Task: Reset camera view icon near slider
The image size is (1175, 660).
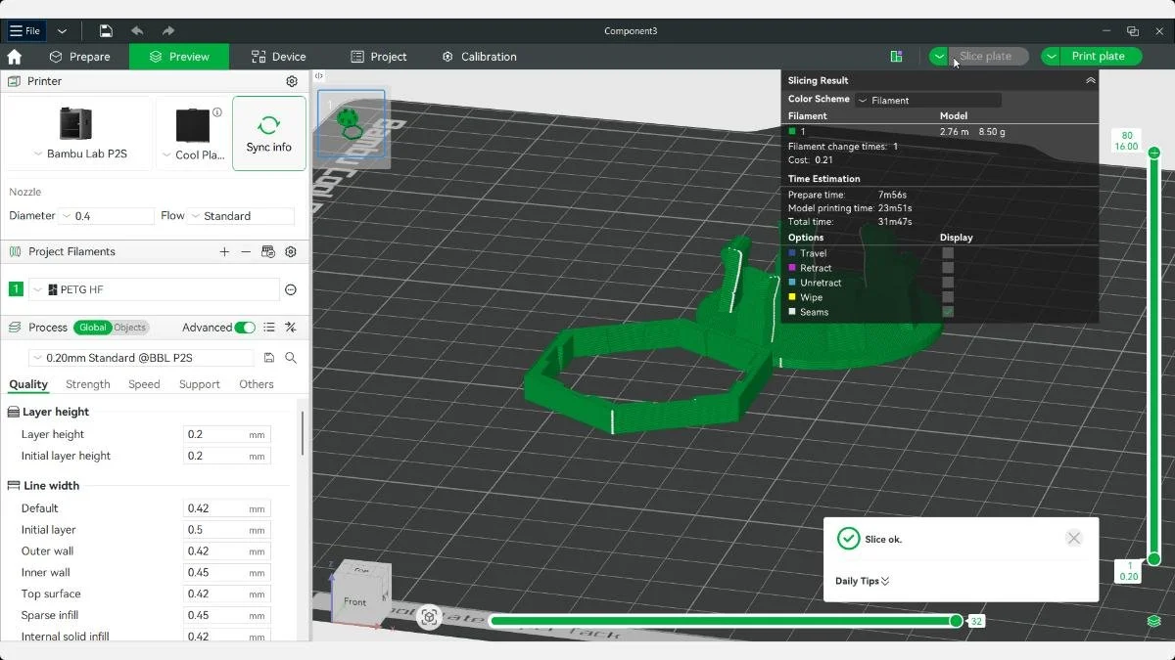Action: 429,617
